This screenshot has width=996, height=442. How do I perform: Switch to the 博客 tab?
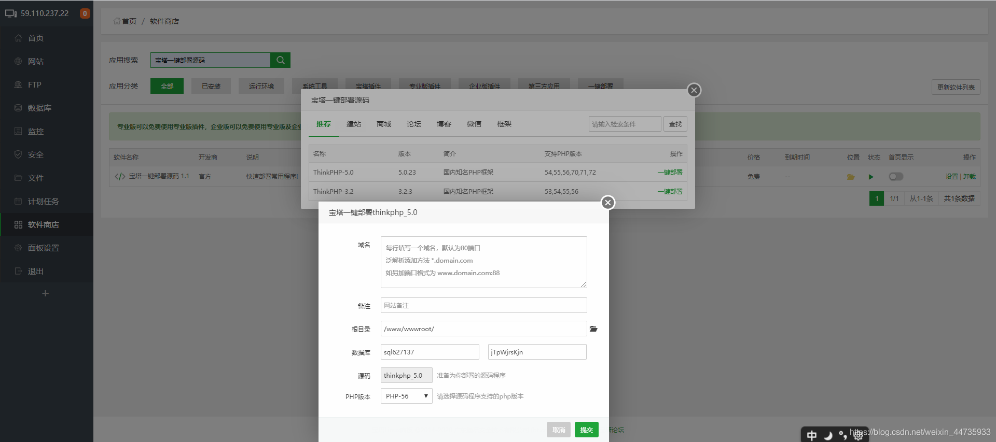click(x=444, y=124)
